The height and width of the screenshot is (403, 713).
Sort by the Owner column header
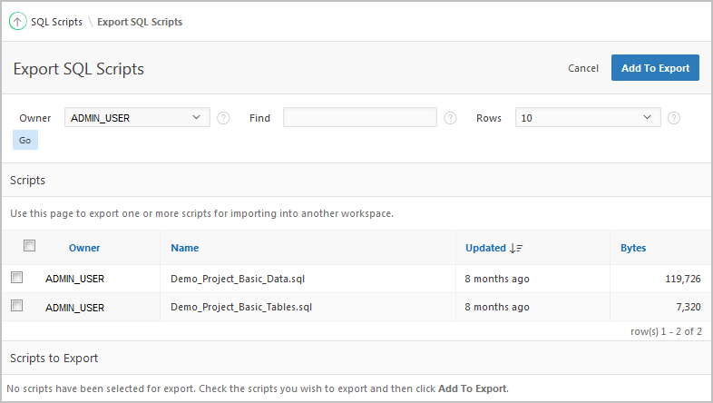(84, 248)
